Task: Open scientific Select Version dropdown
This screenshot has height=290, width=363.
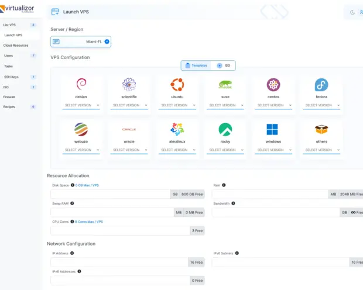Action: [129, 105]
